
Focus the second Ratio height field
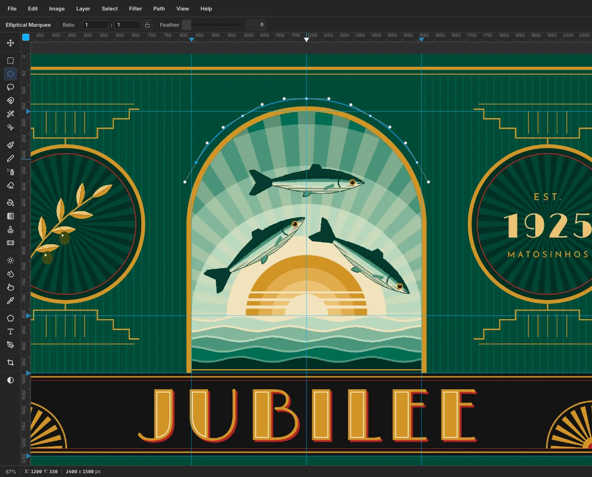click(127, 25)
